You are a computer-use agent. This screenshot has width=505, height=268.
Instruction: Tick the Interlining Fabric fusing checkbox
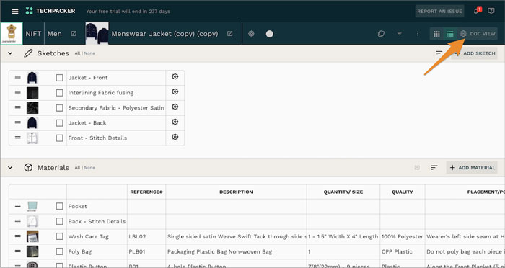point(59,93)
